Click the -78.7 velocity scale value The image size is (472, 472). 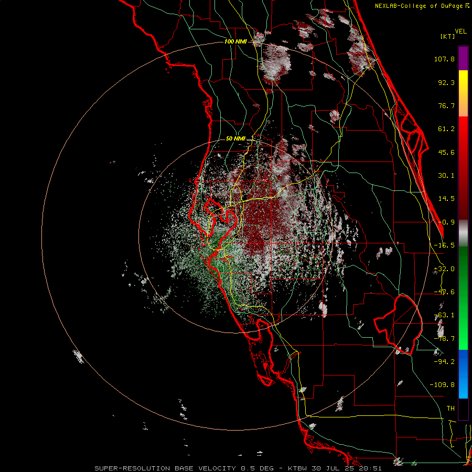tap(444, 339)
